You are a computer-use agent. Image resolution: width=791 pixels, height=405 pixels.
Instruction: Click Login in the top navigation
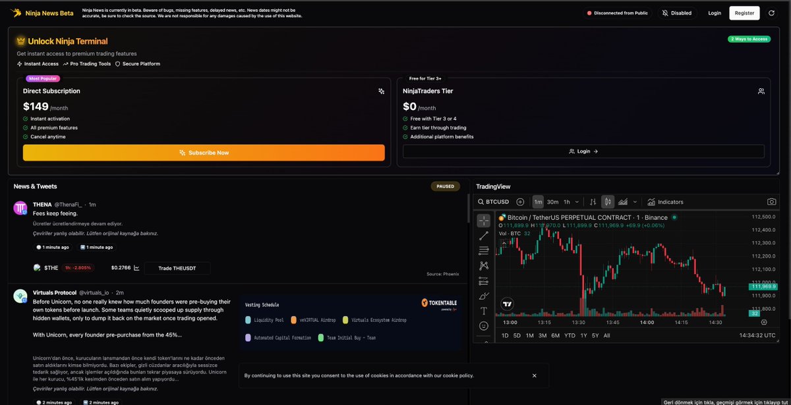(715, 13)
